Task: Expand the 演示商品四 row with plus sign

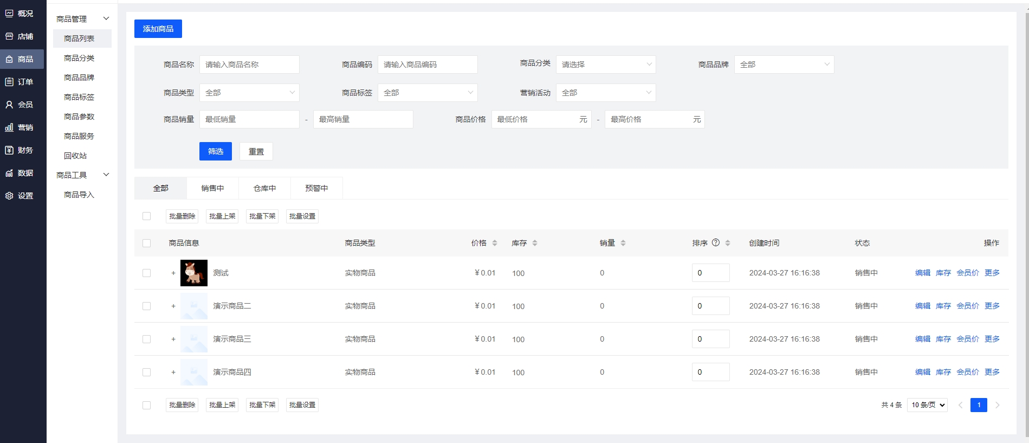Action: pyautogui.click(x=173, y=372)
